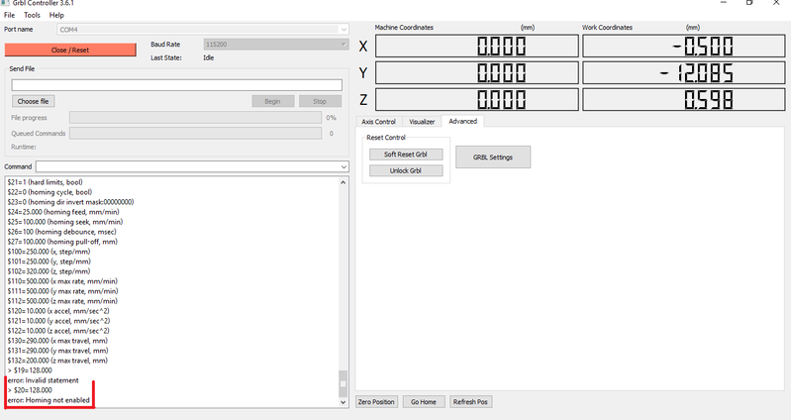Click the console scrollbar down arrow

(x=344, y=402)
